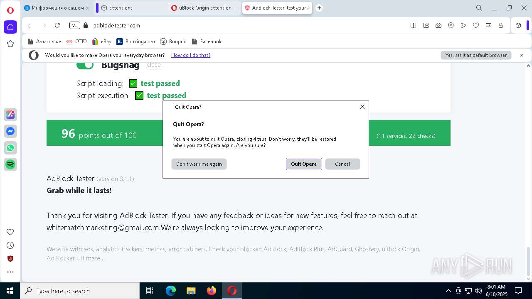
Task: Click the Opera logo menu icon
Action: (x=10, y=10)
